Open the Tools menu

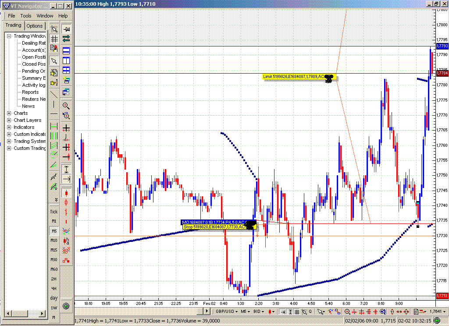[x=25, y=15]
